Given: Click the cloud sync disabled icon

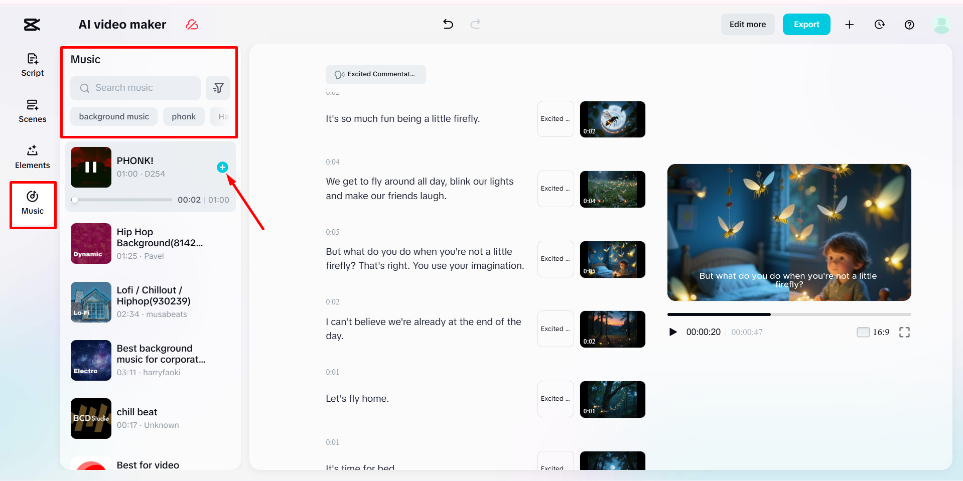Looking at the screenshot, I should (x=192, y=25).
